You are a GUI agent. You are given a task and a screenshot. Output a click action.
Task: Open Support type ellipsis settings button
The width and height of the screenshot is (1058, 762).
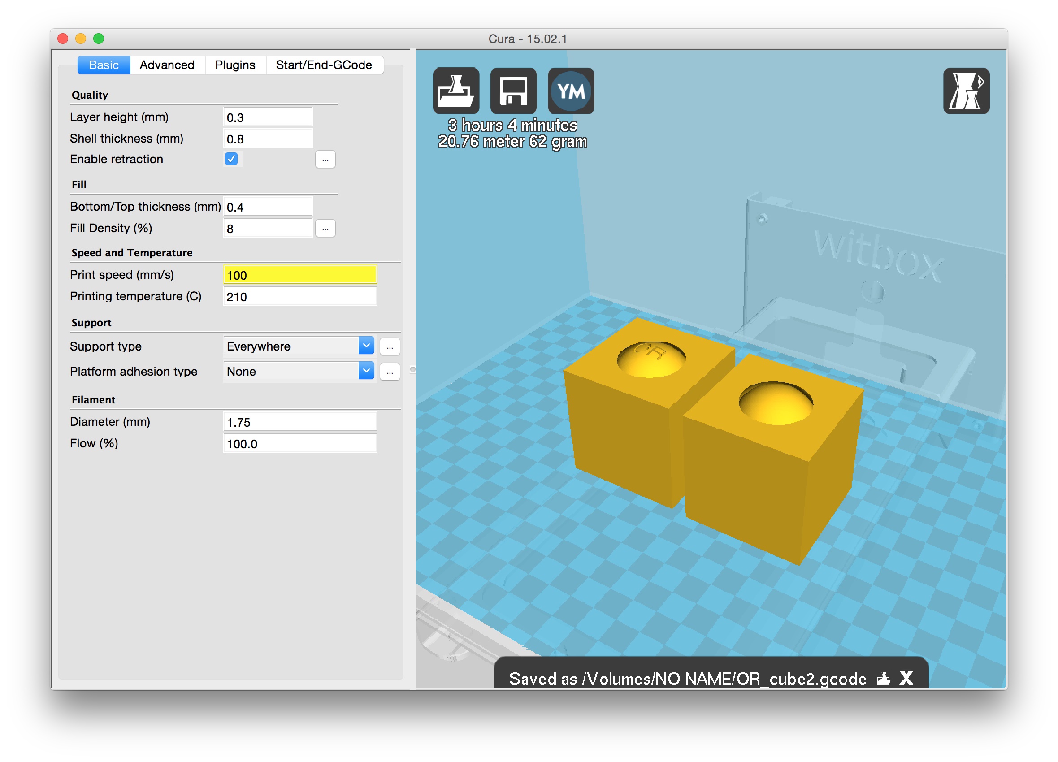(390, 346)
